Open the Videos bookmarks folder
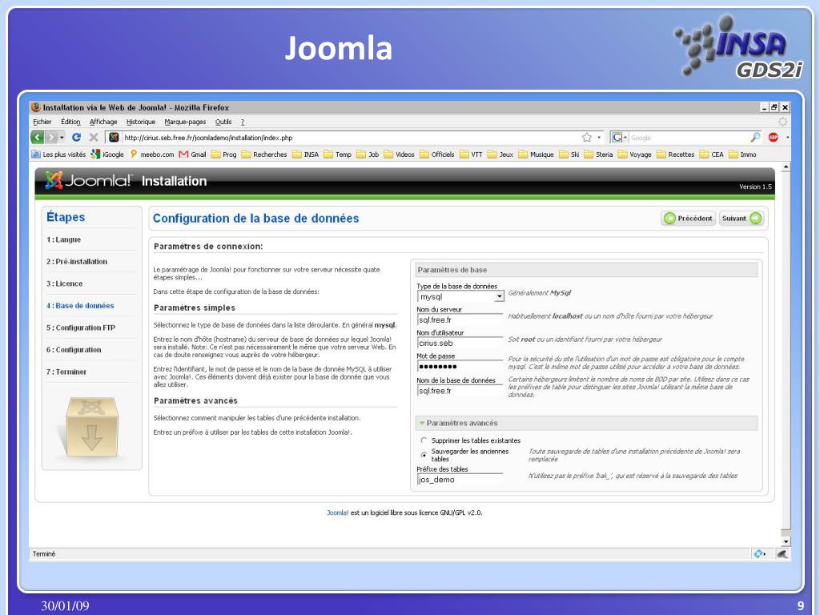Screen dimensions: 820x615 399,155
